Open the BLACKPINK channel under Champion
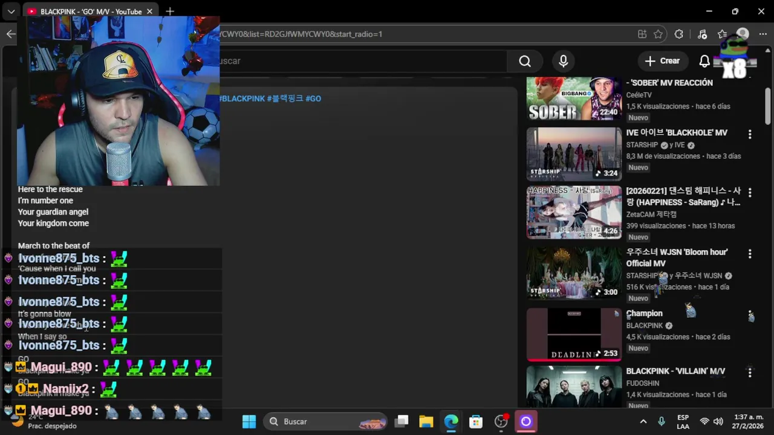The height and width of the screenshot is (435, 774). click(645, 326)
